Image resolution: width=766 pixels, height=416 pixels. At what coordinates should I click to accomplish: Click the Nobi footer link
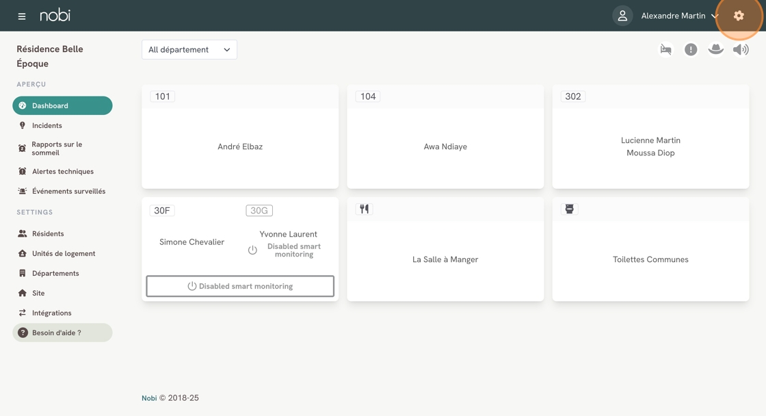click(x=149, y=398)
